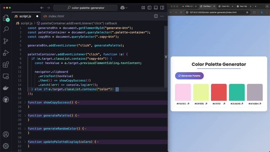Copy the hex code #2CBD9E using its copy icon
The width and height of the screenshot is (270, 152).
(242, 104)
